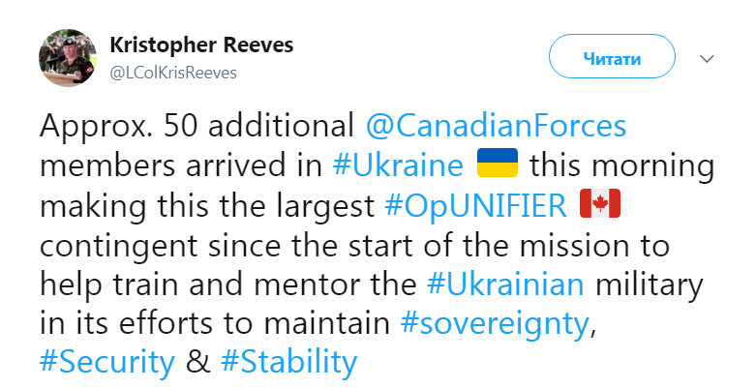
Task: Select the #Ukrainian hashtag
Action: [504, 284]
